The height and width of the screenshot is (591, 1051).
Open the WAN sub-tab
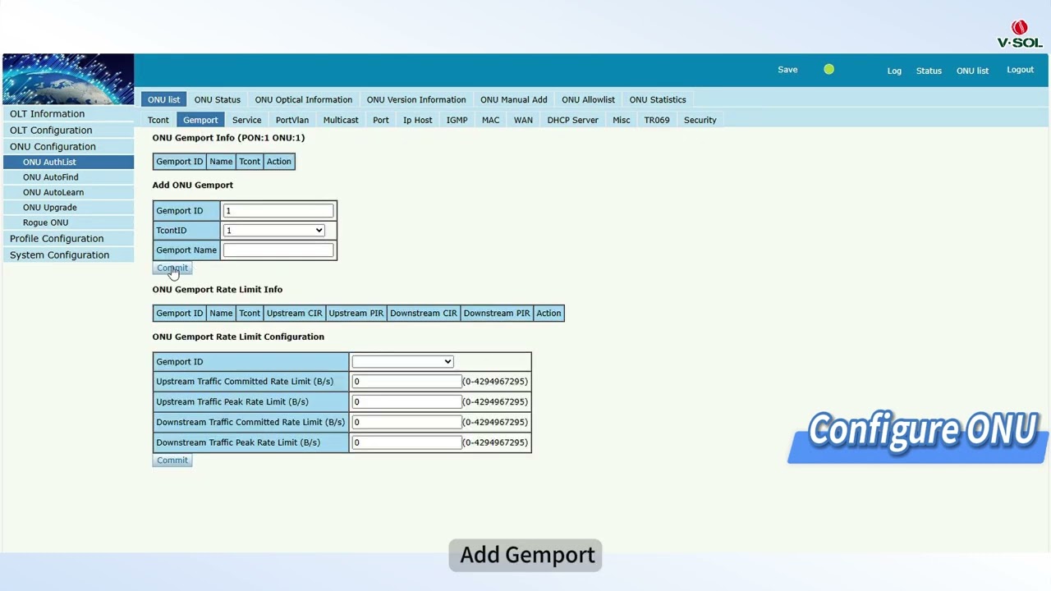[523, 120]
